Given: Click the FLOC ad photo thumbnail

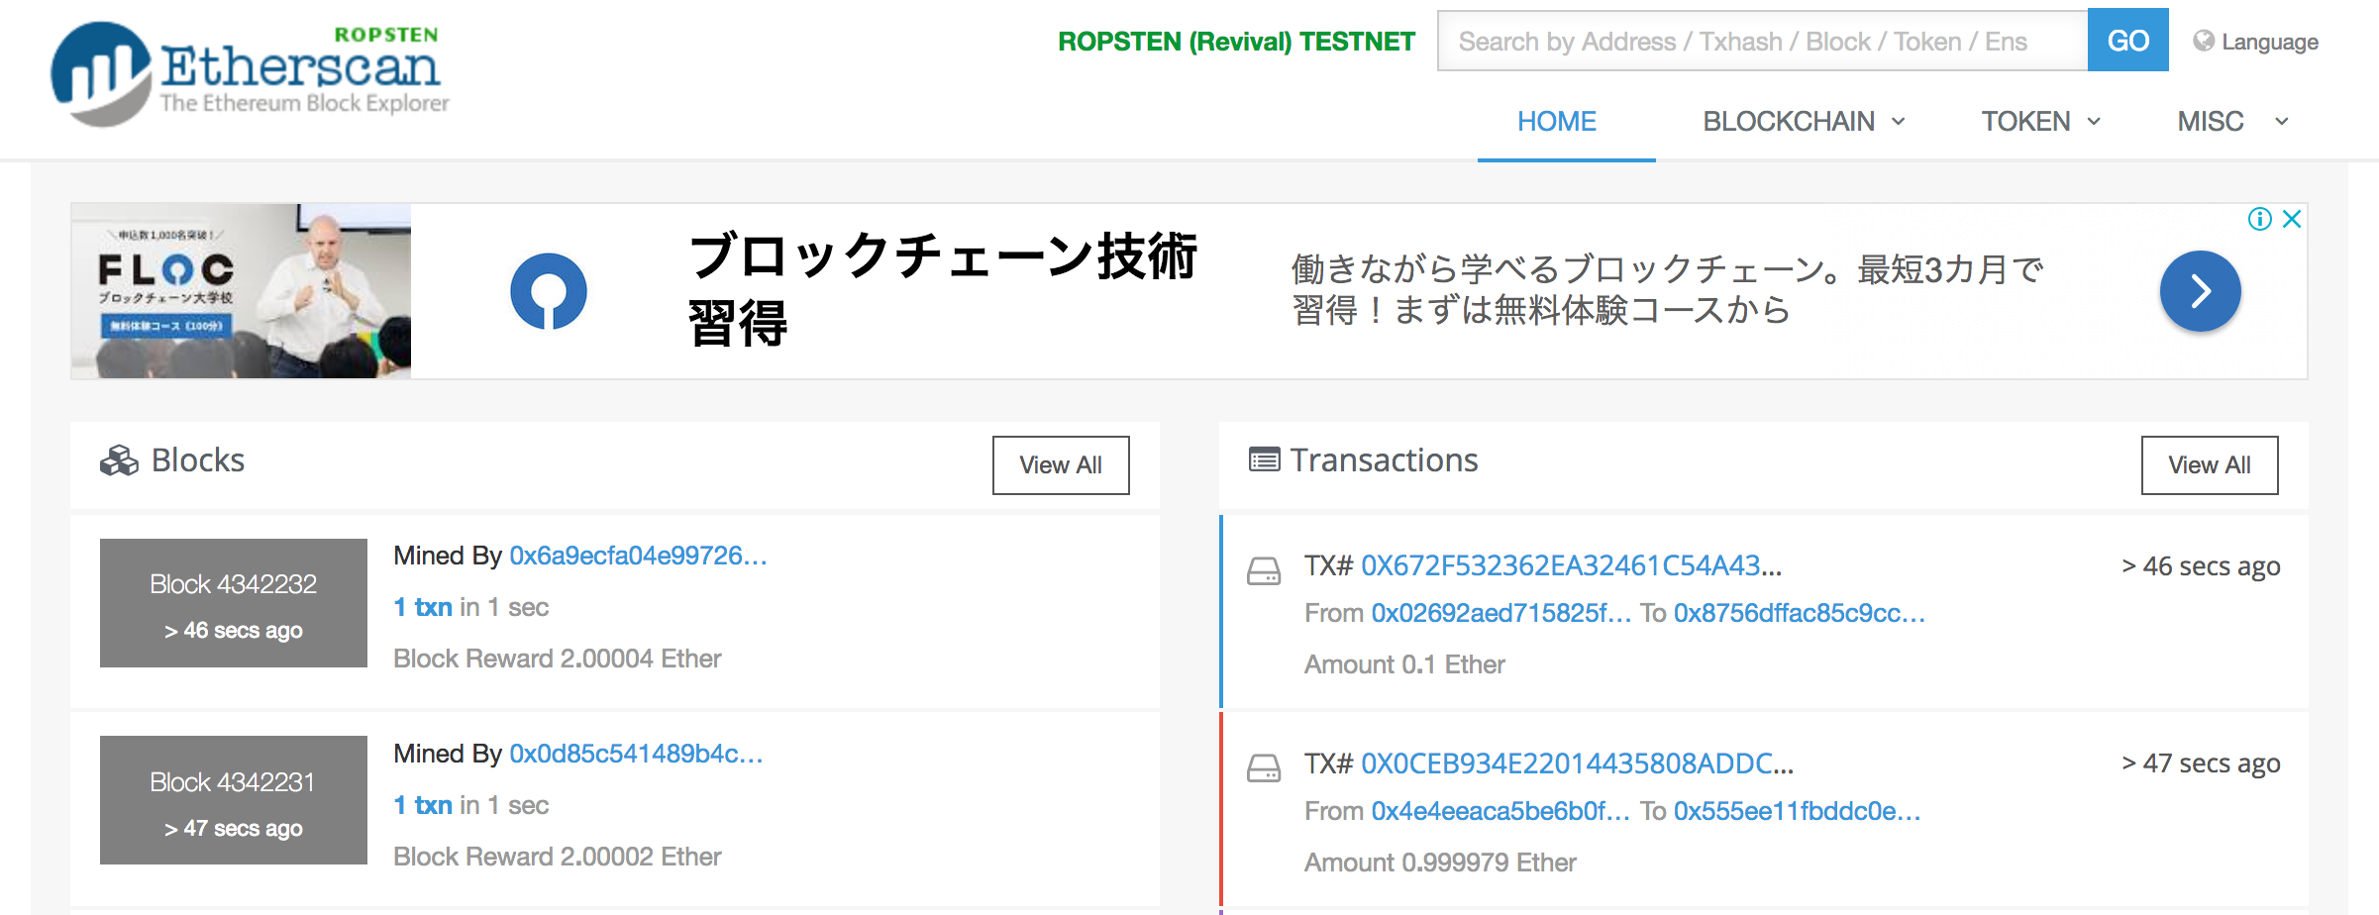Looking at the screenshot, I should 242,291.
